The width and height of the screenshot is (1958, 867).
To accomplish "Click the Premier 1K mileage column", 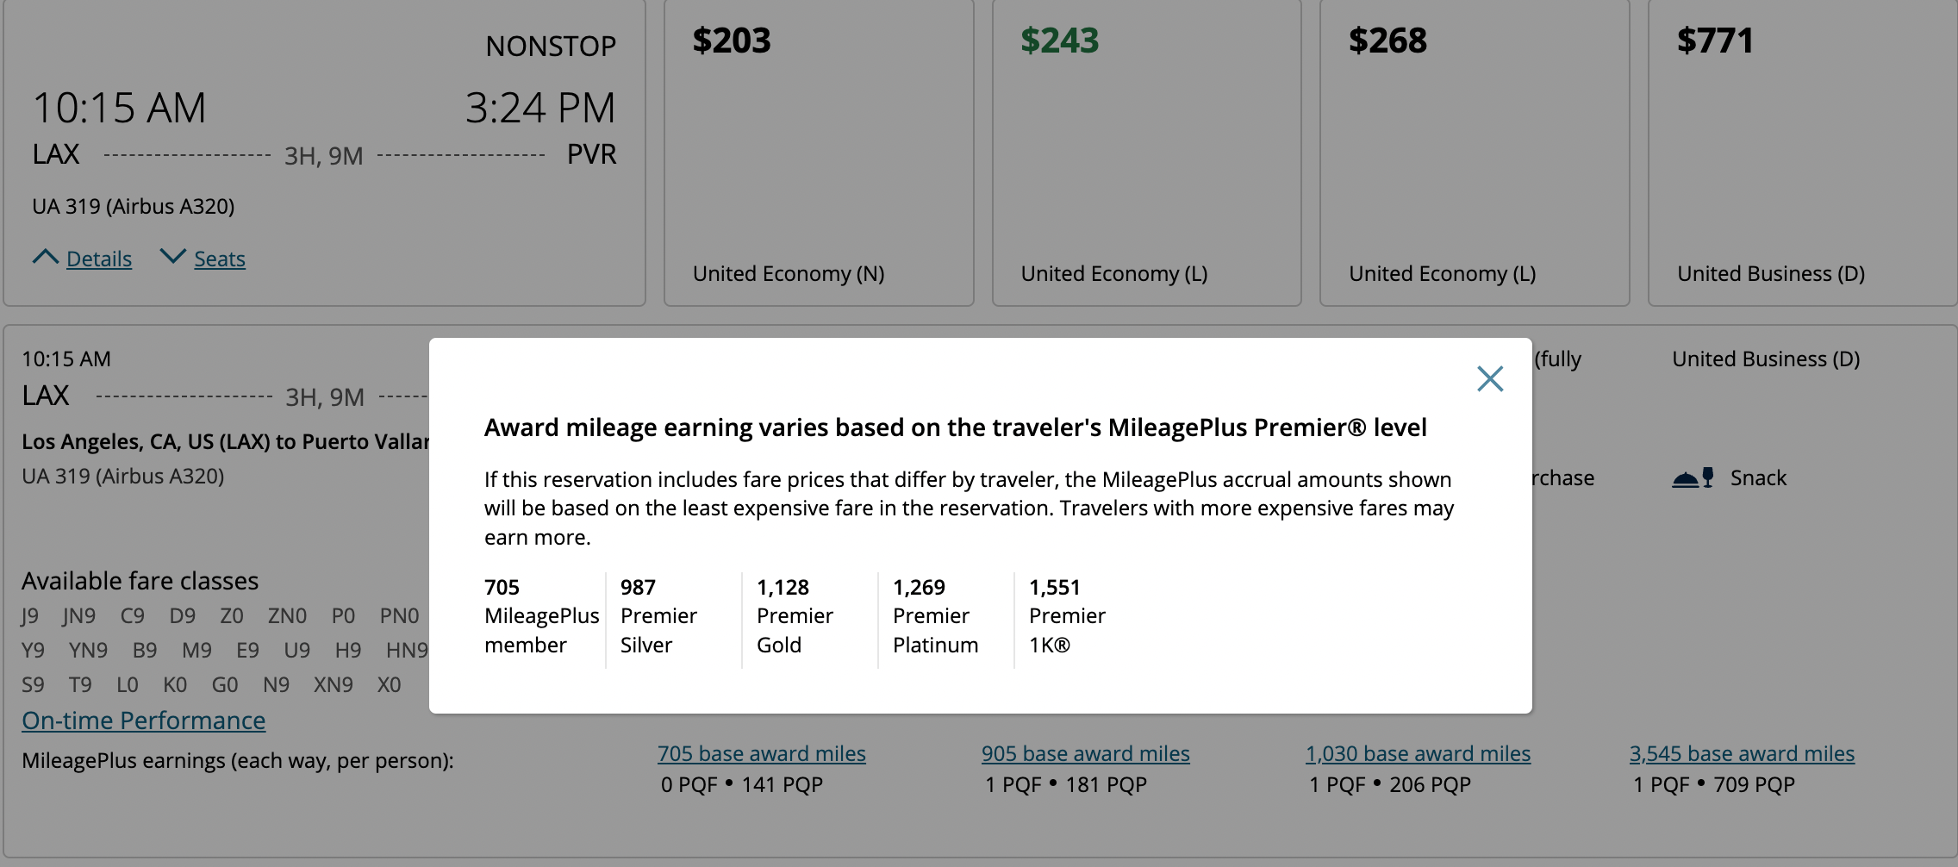I will click(x=1068, y=615).
